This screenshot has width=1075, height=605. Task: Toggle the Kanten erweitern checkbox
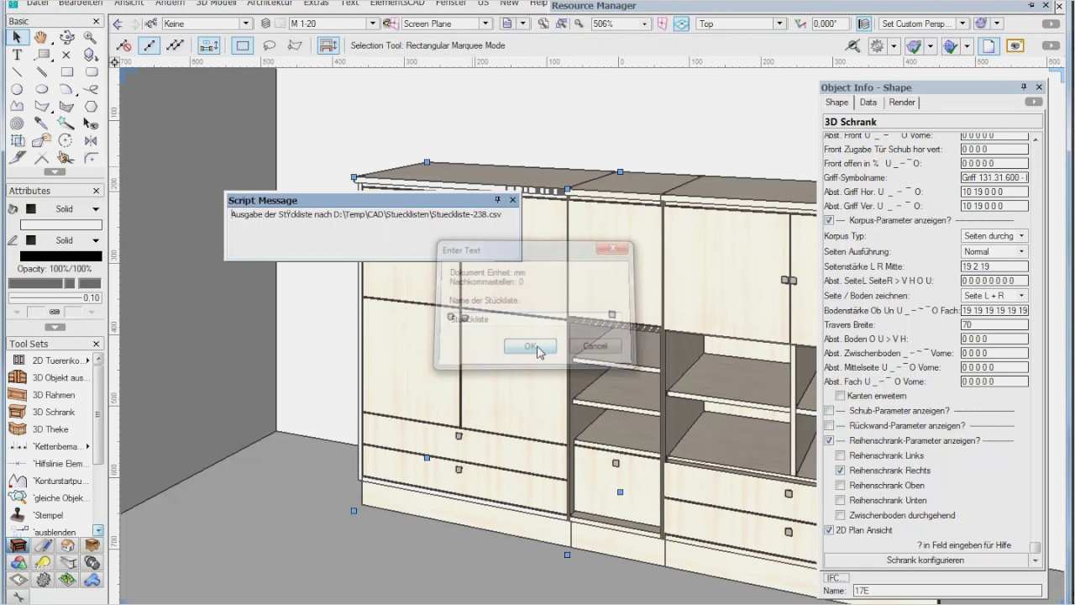pyautogui.click(x=841, y=396)
